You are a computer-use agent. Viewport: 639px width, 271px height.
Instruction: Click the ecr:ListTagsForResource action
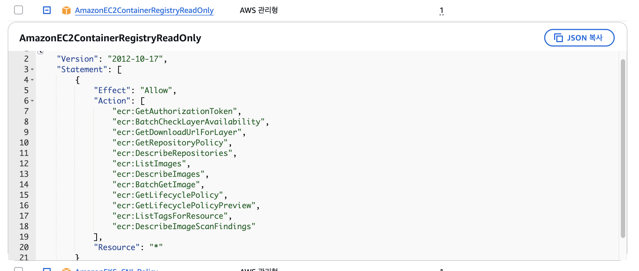click(x=170, y=216)
